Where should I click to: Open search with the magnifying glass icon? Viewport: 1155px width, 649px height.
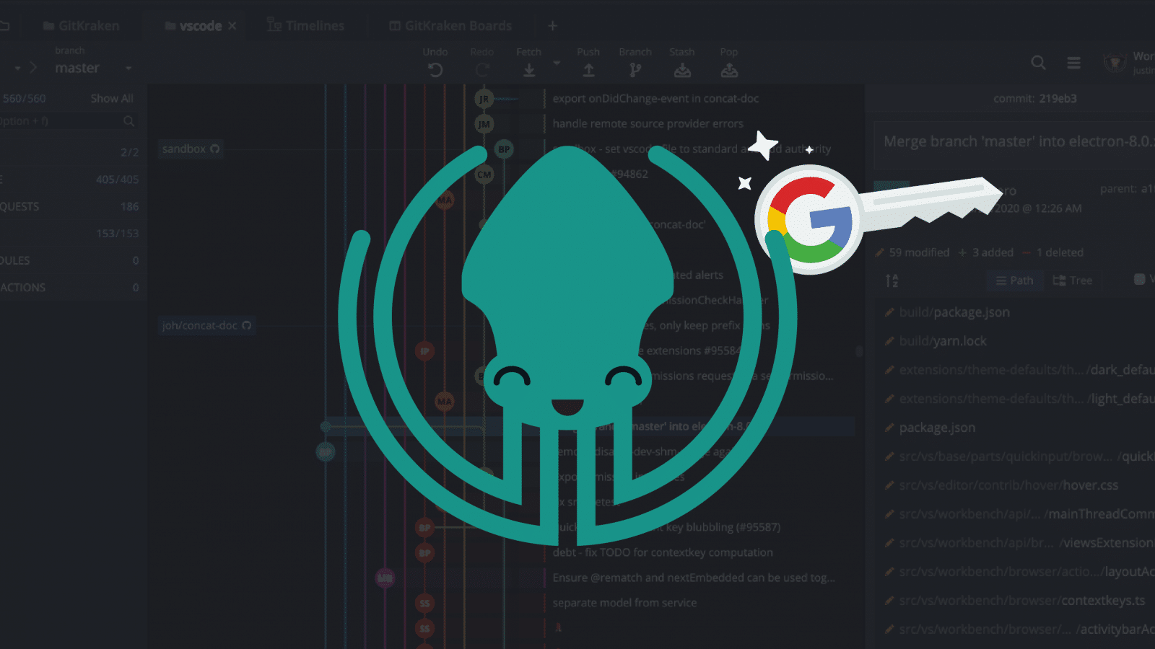1038,63
